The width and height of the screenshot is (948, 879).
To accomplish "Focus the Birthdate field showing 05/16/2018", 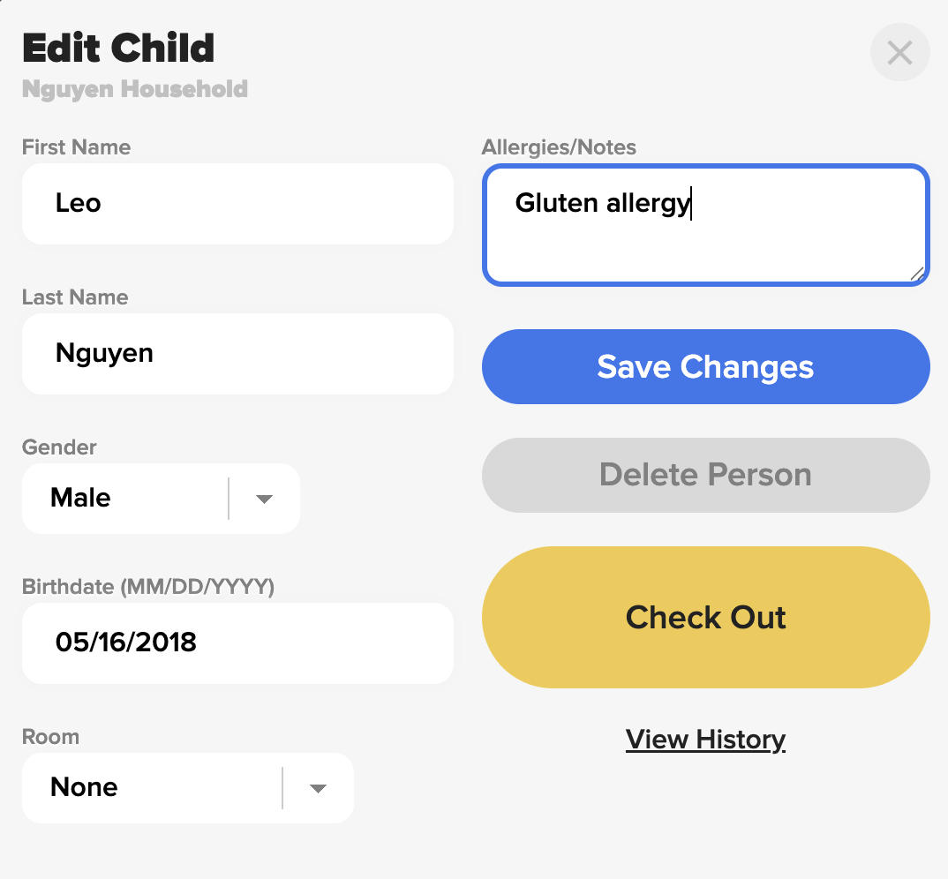I will point(237,643).
